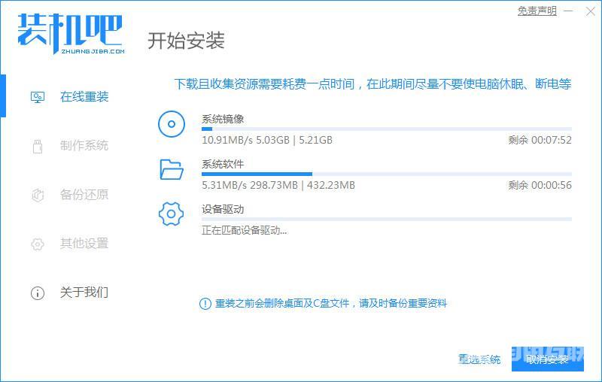The width and height of the screenshot is (602, 382).
Task: Click the 在线重装 monitor icon in sidebar
Action: [x=38, y=97]
